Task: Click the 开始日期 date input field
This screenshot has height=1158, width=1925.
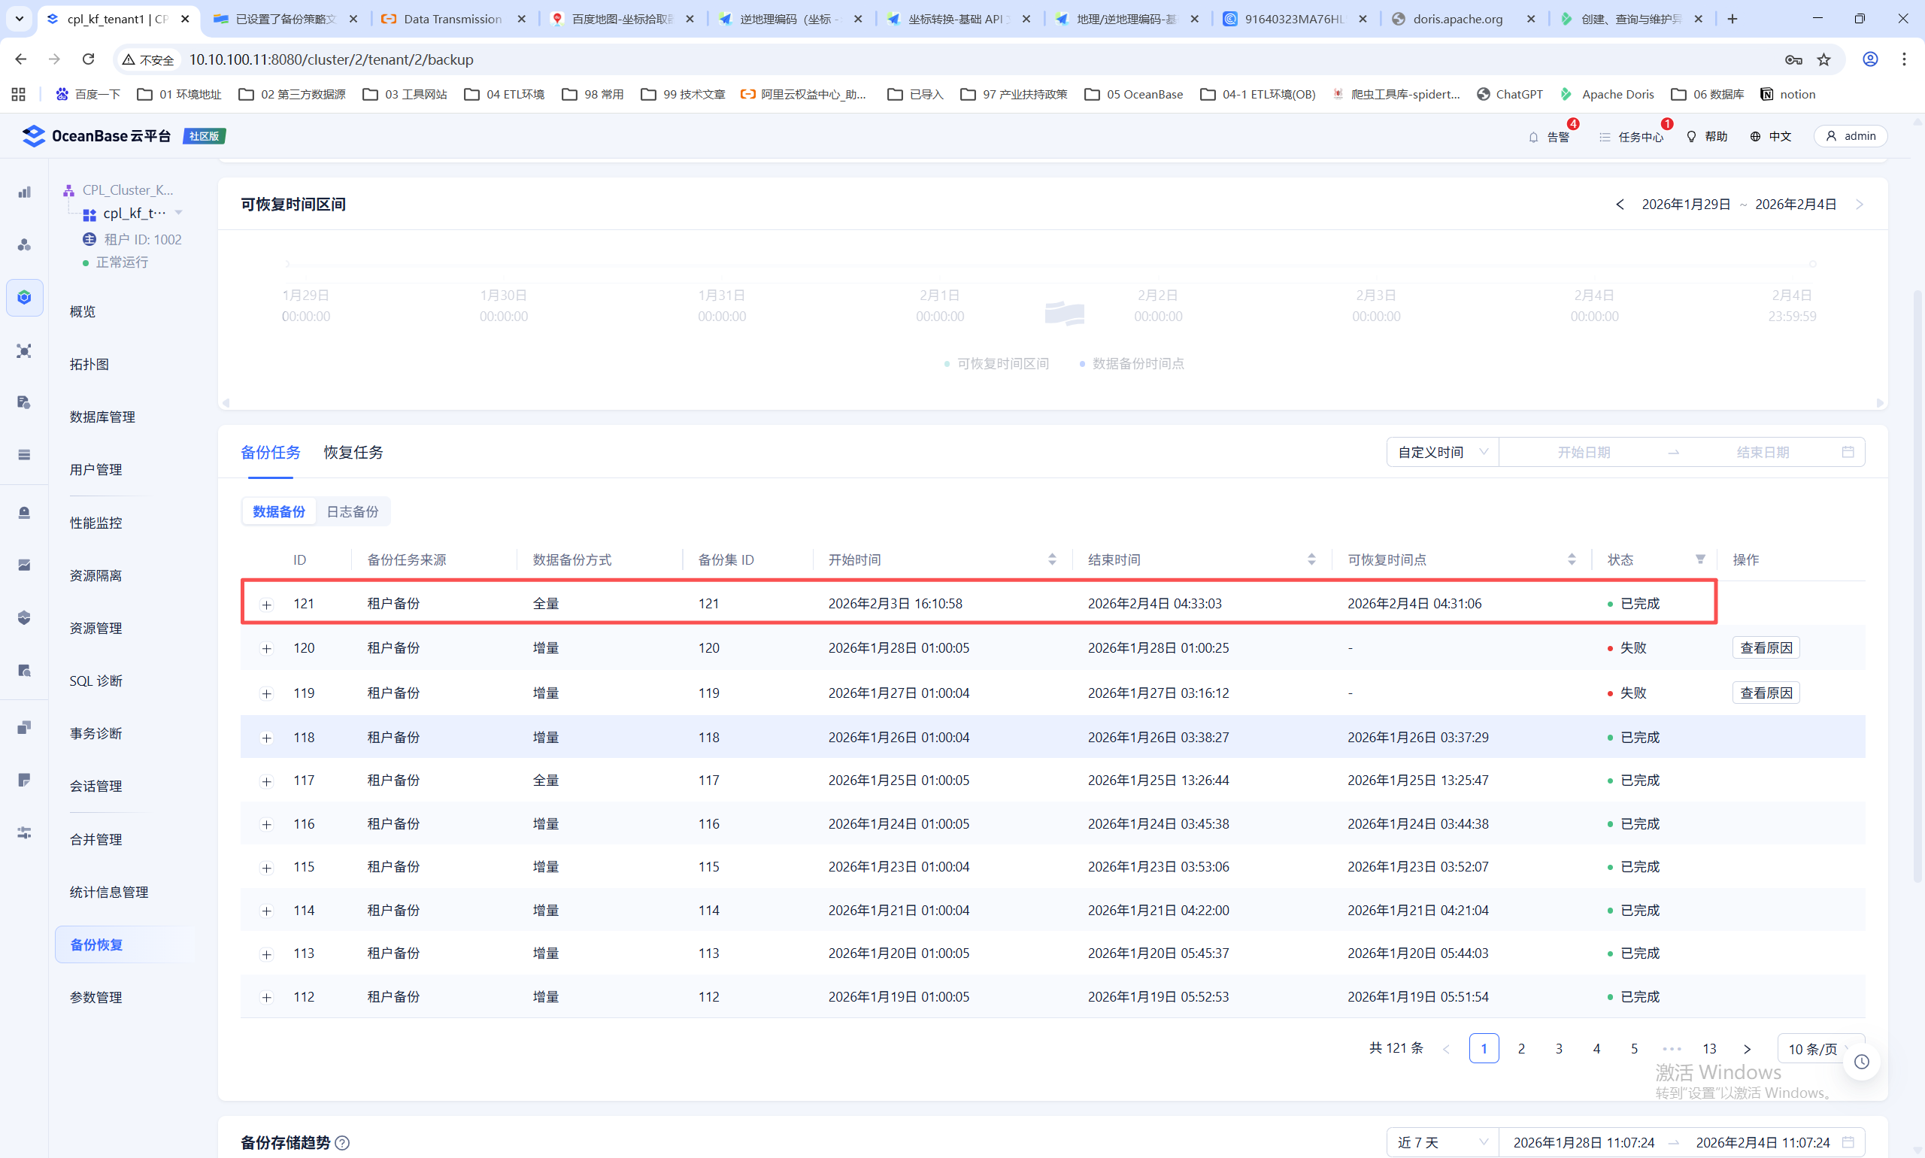Action: tap(1583, 453)
